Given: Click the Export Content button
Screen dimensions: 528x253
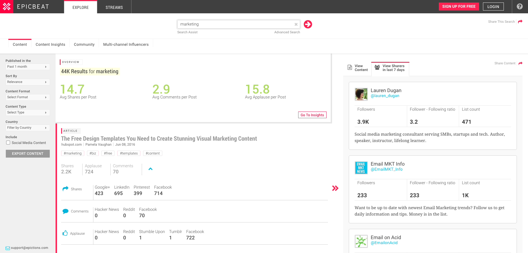Looking at the screenshot, I should point(28,154).
